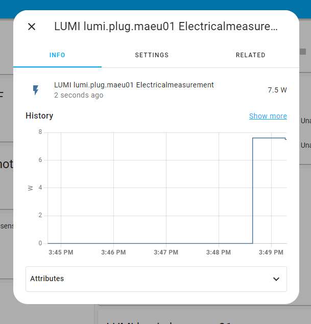
Task: Click the Electricalmeasurement entity name row
Action: (x=134, y=85)
